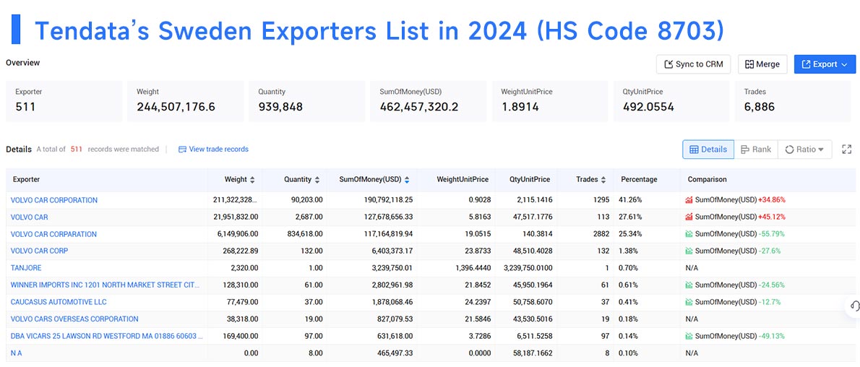Click the page title Tendata's Sweden Exporters List
This screenshot has width=860, height=367.
click(x=379, y=31)
